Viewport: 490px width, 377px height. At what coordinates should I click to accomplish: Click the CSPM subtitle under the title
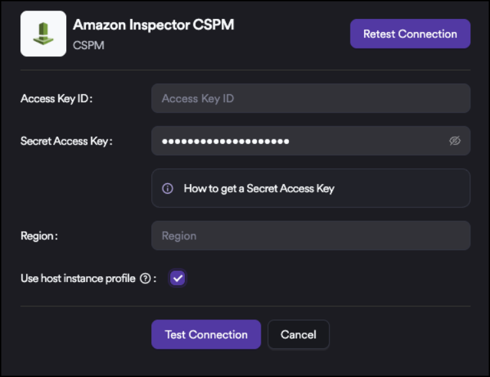pos(89,46)
